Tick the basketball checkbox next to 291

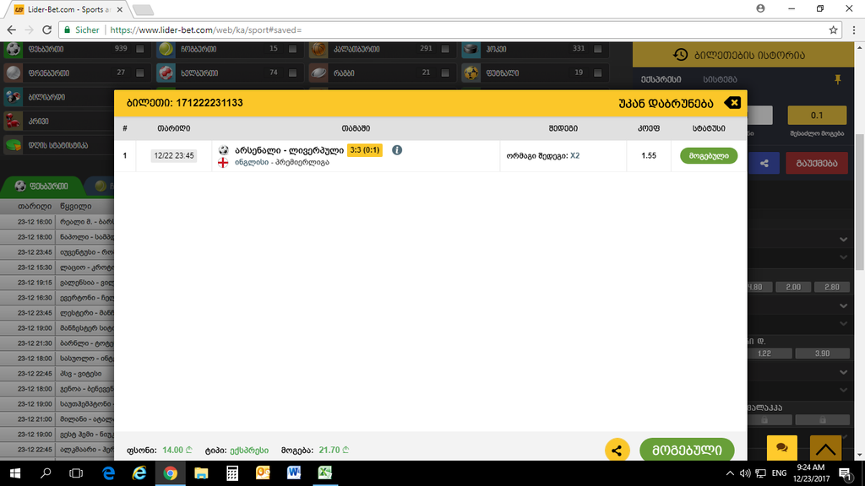(445, 49)
